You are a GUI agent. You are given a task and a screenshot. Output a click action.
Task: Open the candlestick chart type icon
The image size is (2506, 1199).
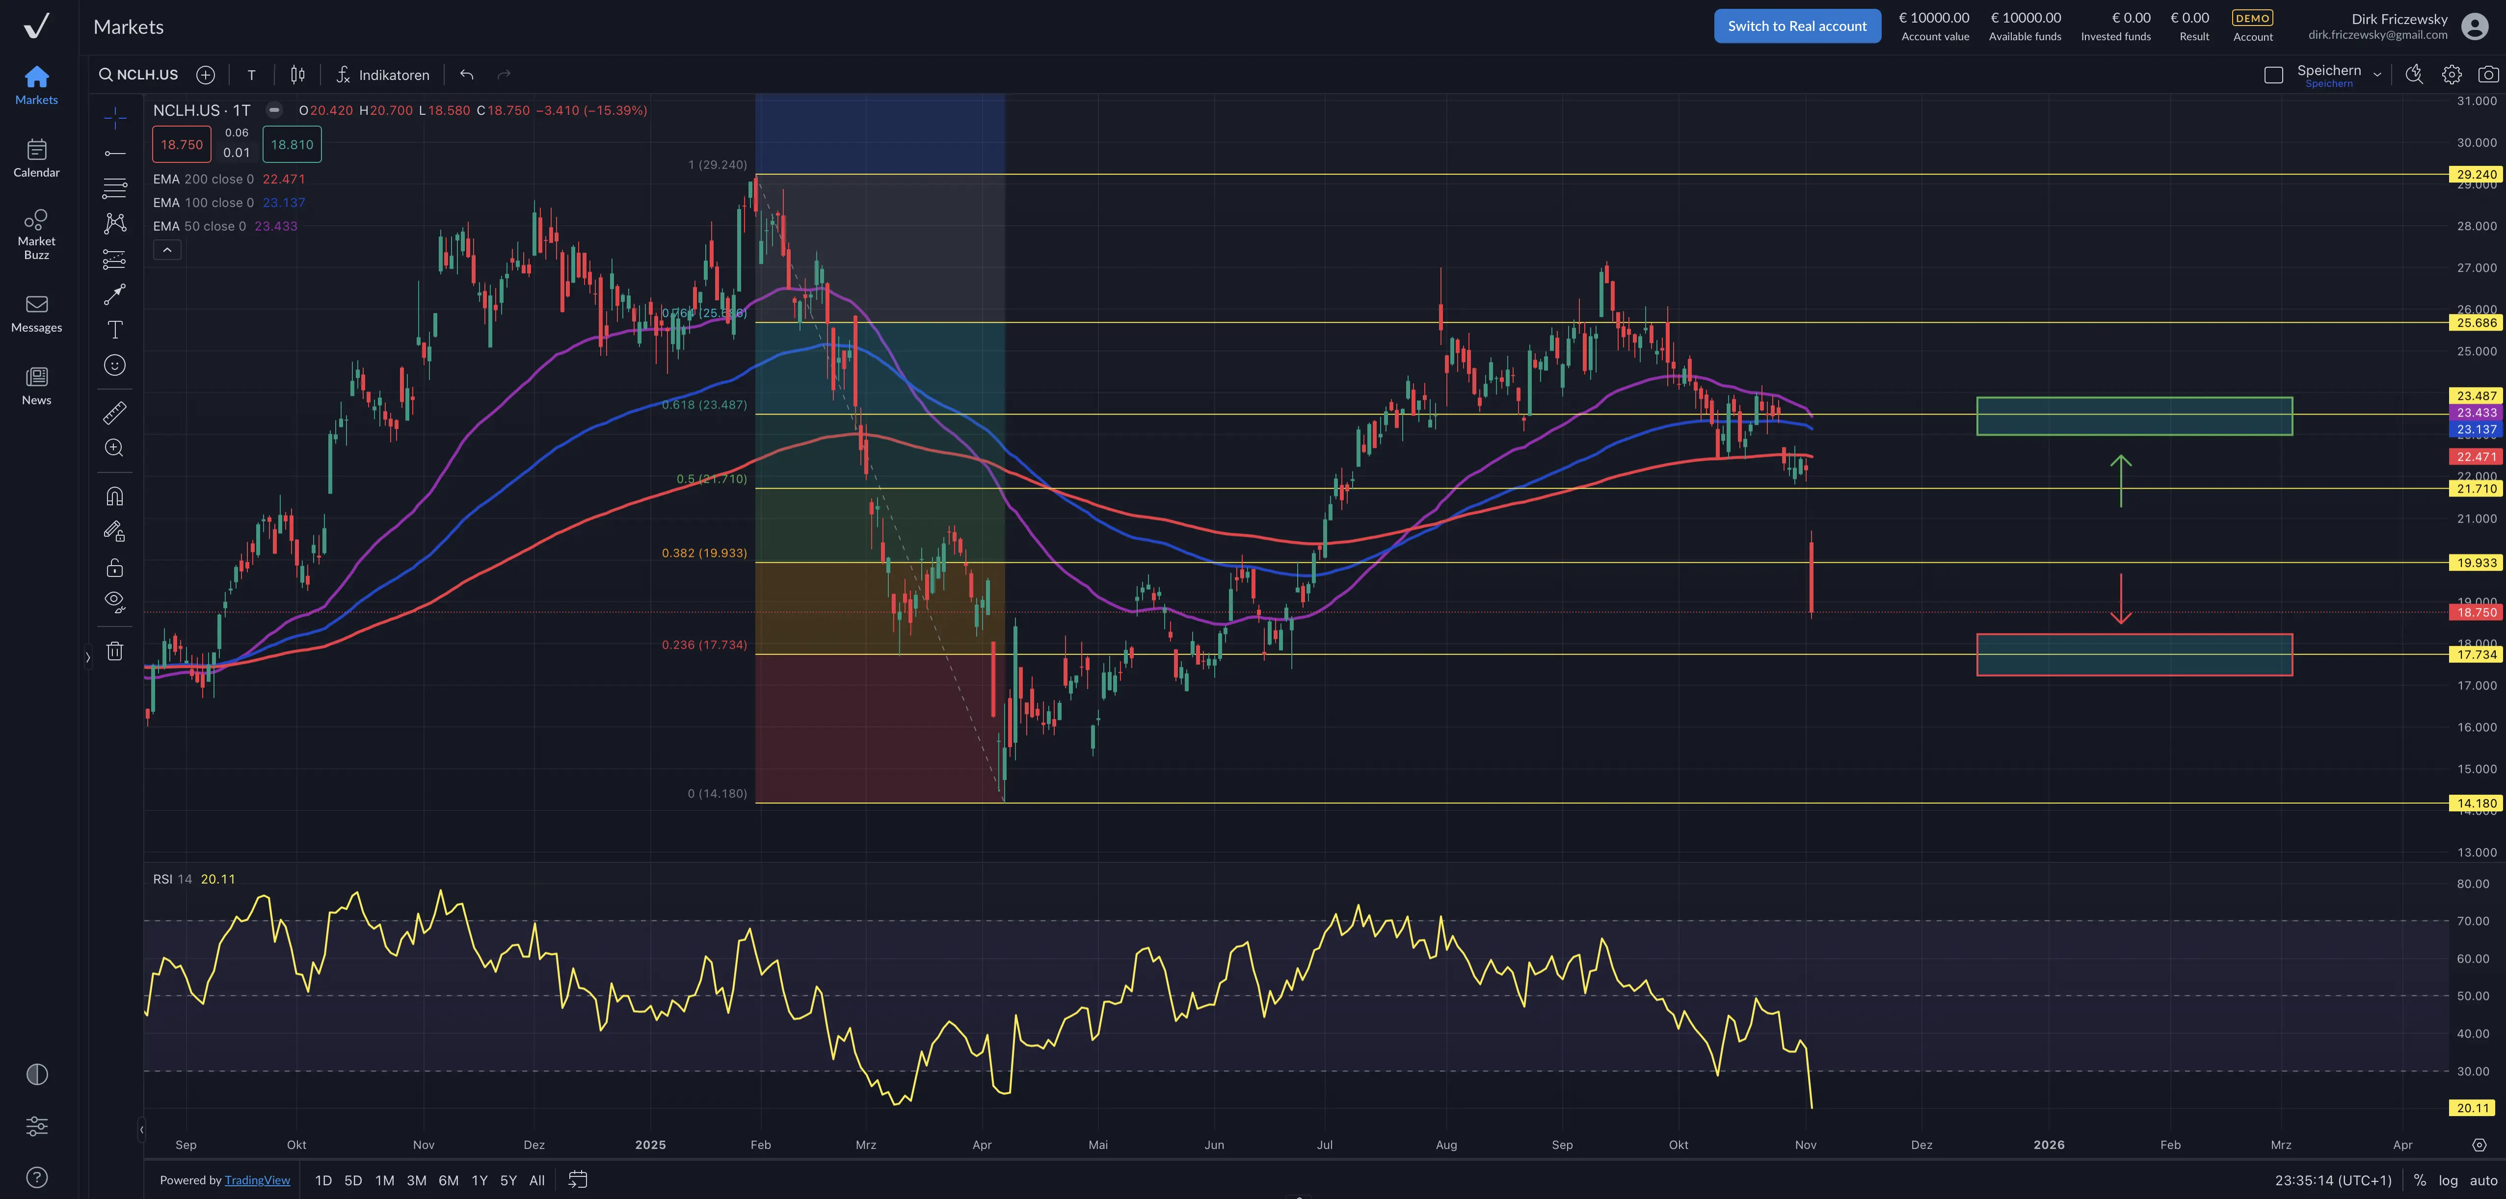(x=298, y=75)
